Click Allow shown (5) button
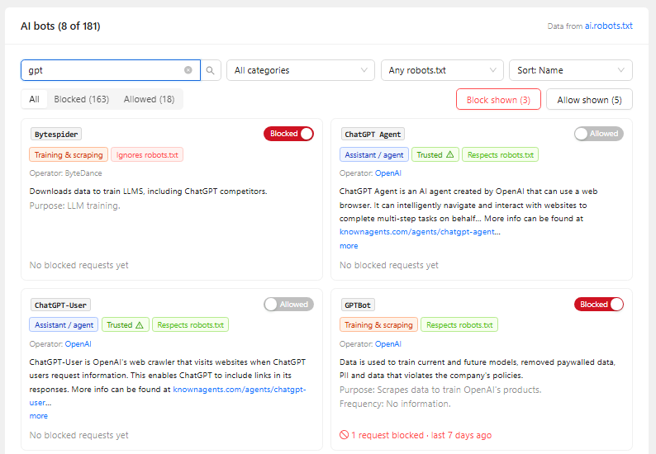The width and height of the screenshot is (656, 454). click(x=589, y=100)
